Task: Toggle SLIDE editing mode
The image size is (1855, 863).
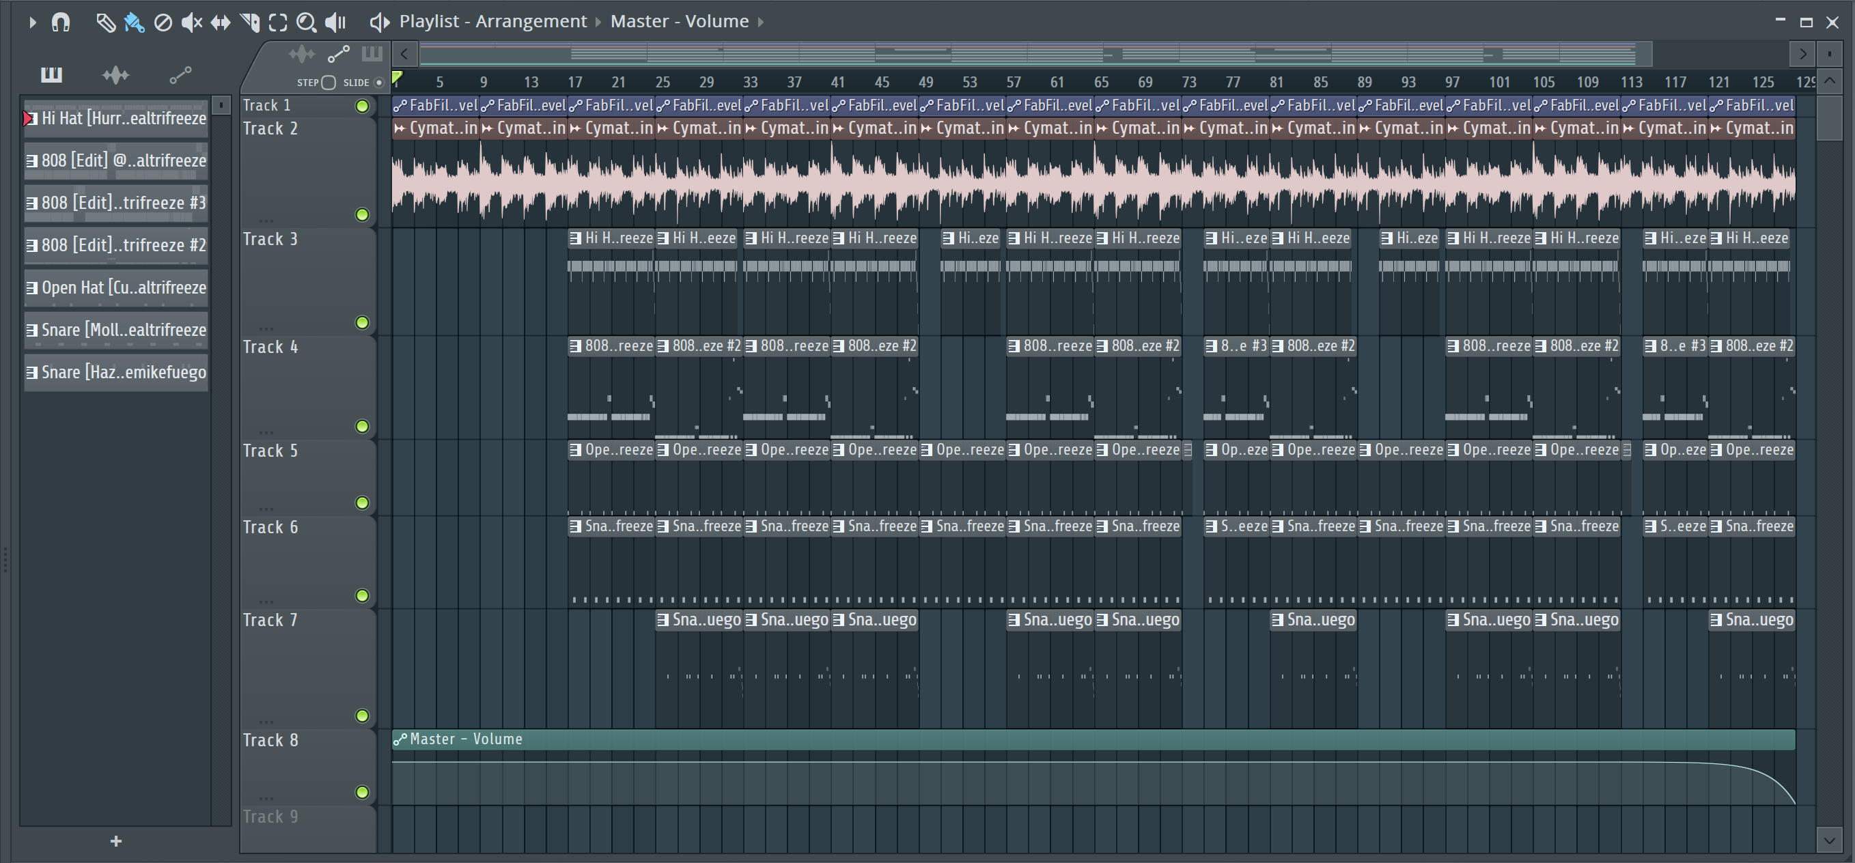Action: (379, 83)
